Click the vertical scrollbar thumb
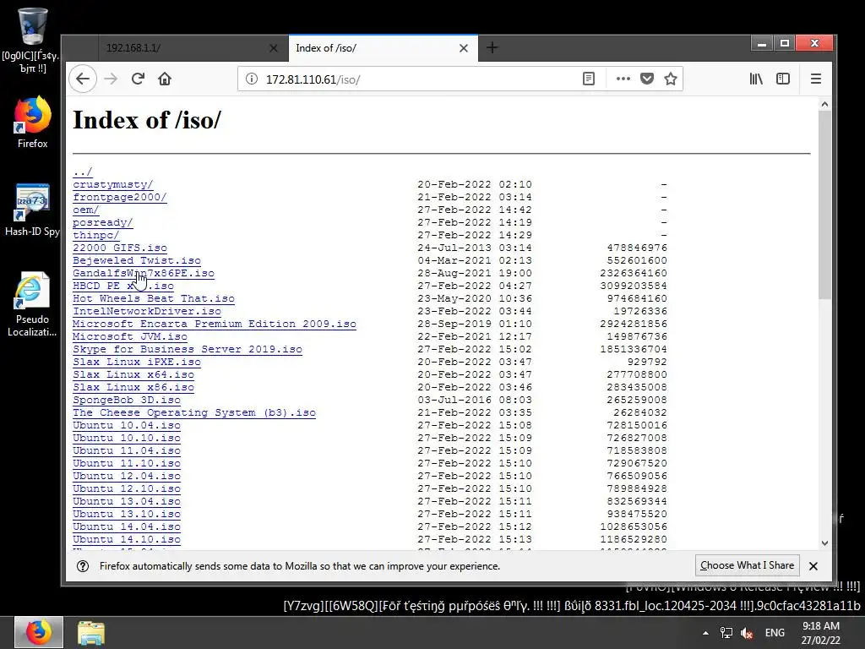865x649 pixels. (x=824, y=205)
